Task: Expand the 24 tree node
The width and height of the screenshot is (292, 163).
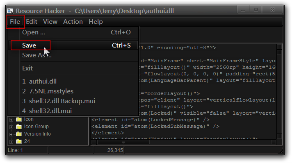Action: tap(11, 142)
